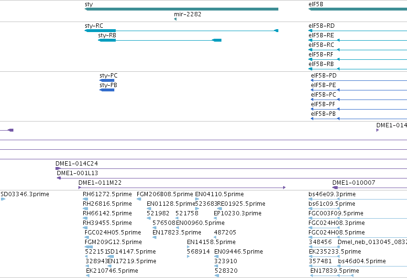Viewport: 407px width, 278px height.
Task: Click the eIF5B-PF protein label
Action: point(323,104)
